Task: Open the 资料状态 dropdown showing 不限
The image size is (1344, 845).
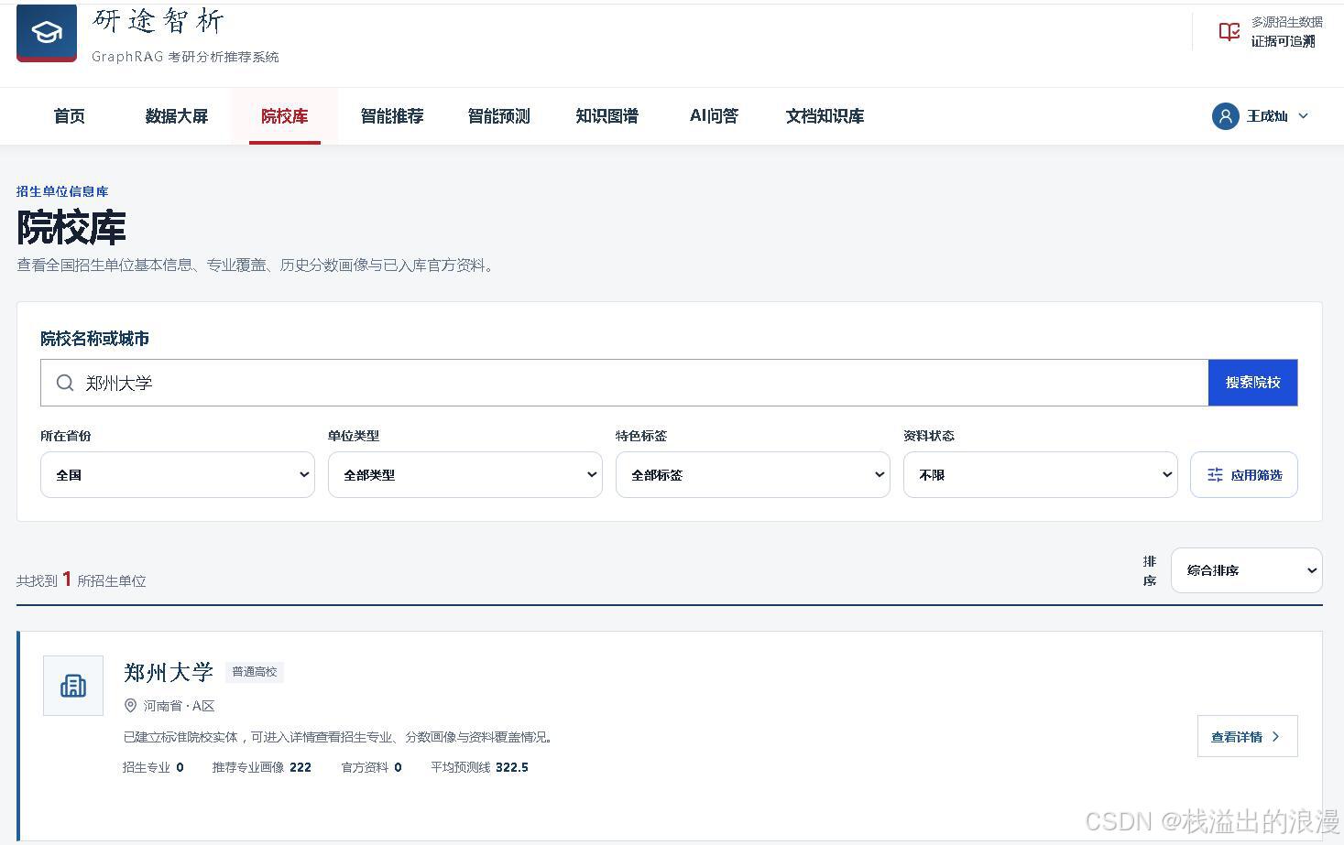Action: point(1041,475)
